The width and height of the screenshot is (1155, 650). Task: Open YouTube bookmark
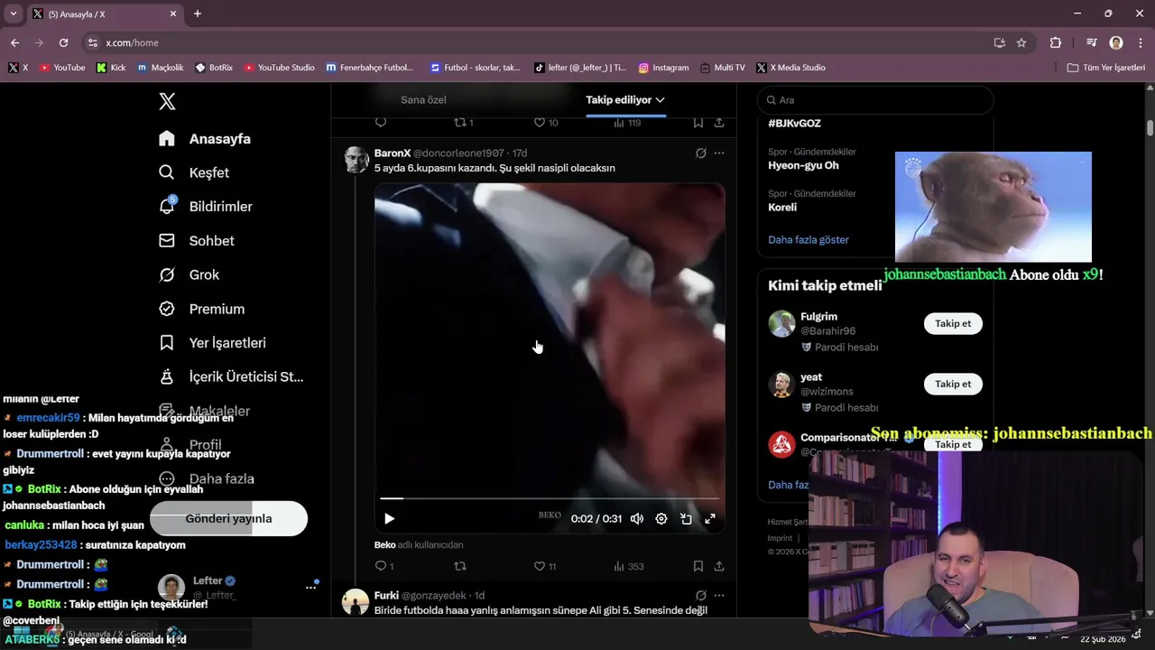[x=62, y=68]
